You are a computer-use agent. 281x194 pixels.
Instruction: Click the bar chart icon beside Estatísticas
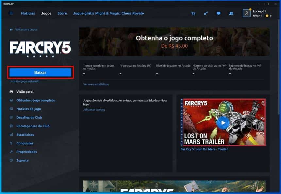11,135
